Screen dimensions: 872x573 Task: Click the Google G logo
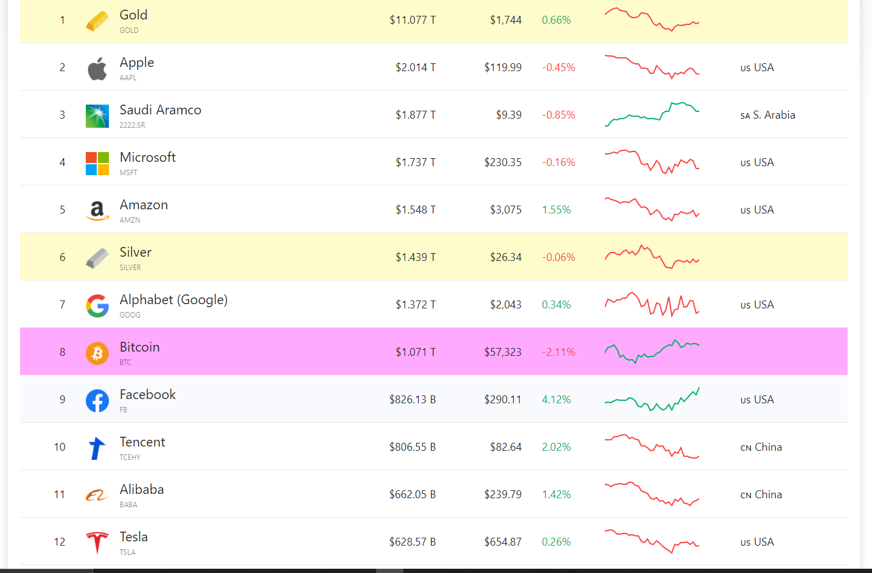(x=97, y=306)
